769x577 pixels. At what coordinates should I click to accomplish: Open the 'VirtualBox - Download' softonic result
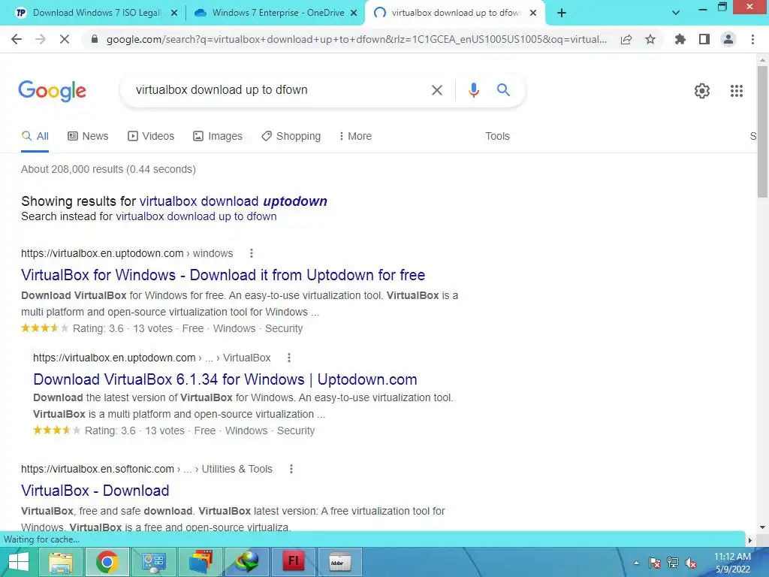click(x=95, y=491)
